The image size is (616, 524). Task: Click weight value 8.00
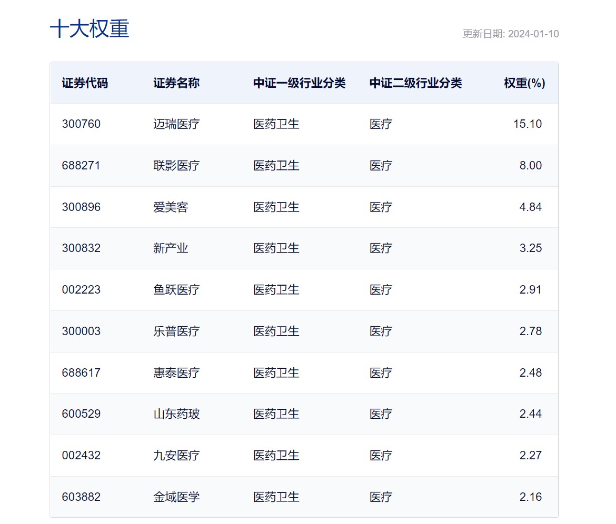[531, 165]
